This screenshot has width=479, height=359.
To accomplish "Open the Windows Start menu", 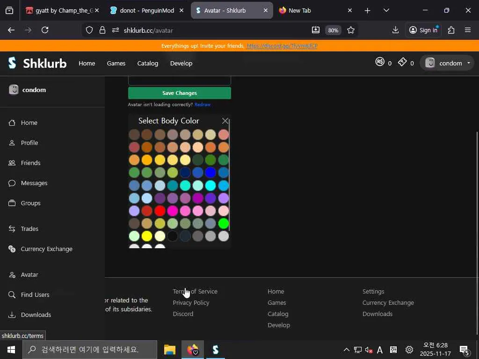I will click(x=11, y=350).
